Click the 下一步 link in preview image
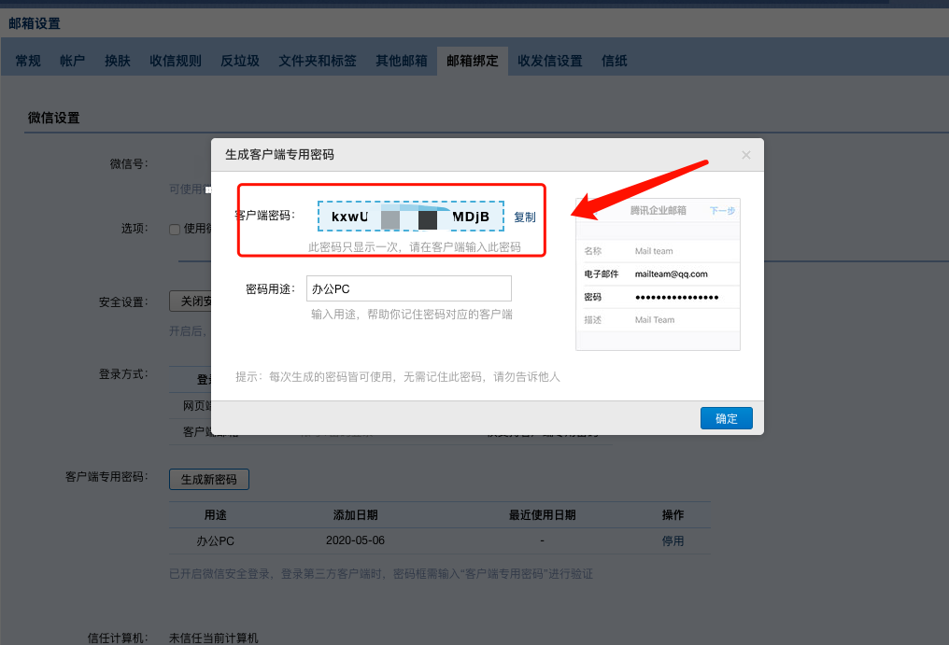The height and width of the screenshot is (645, 949). tap(722, 211)
